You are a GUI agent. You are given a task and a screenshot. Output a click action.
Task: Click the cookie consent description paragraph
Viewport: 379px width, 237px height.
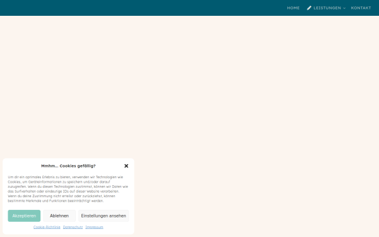pyautogui.click(x=68, y=189)
